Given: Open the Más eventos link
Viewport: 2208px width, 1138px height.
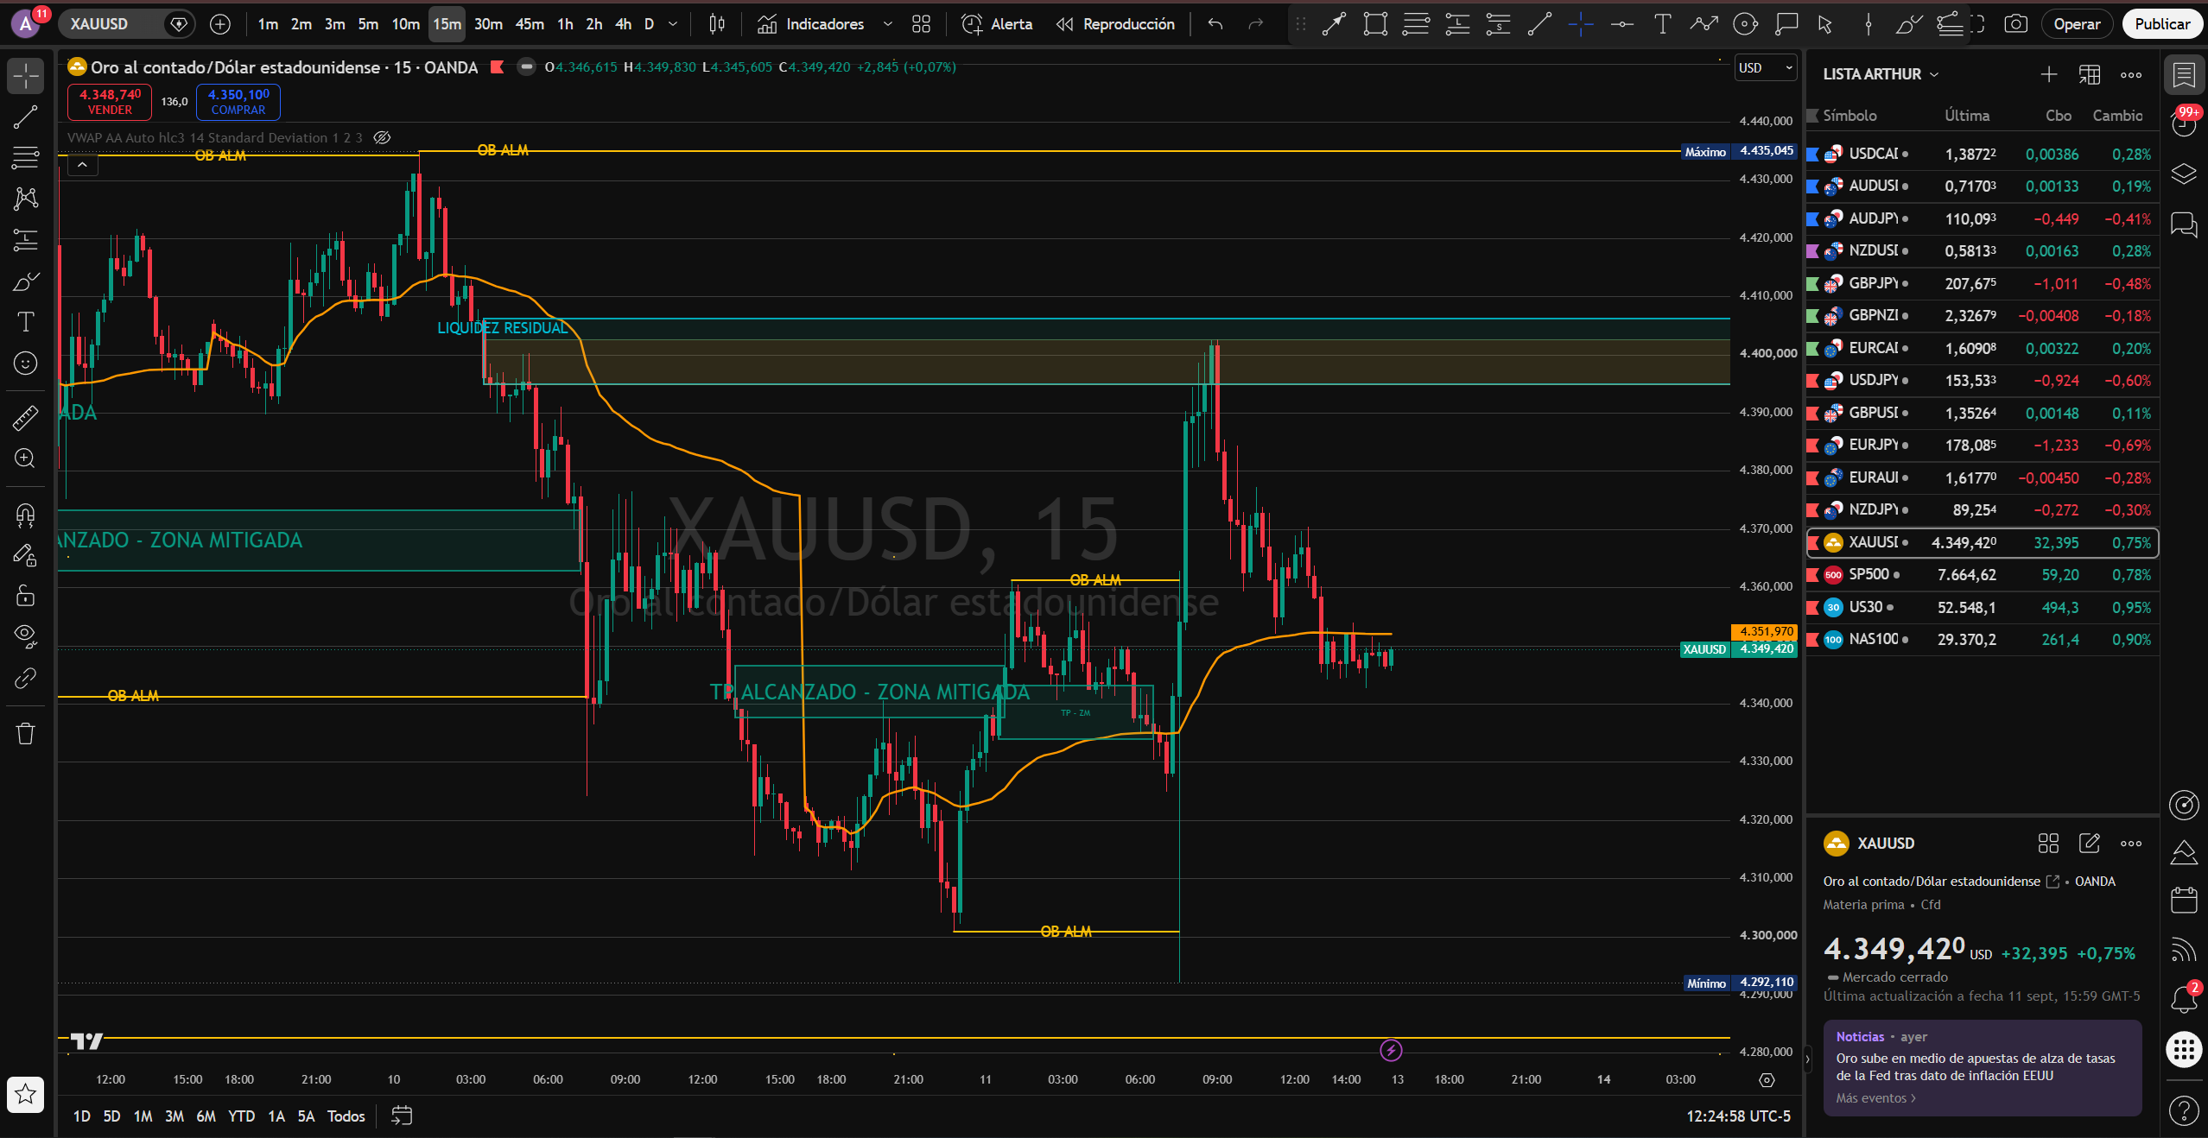Looking at the screenshot, I should 1875,1098.
